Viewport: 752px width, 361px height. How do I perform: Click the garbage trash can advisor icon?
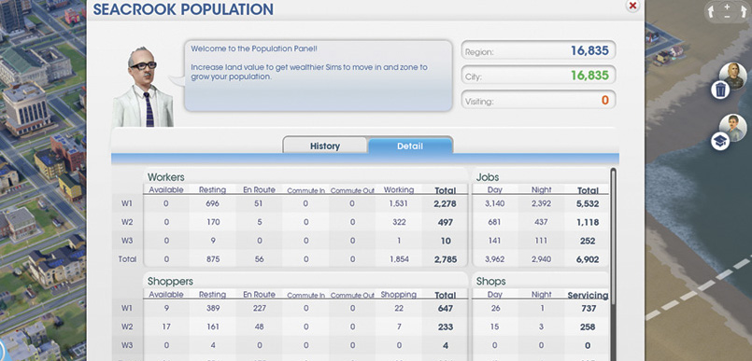tap(720, 90)
